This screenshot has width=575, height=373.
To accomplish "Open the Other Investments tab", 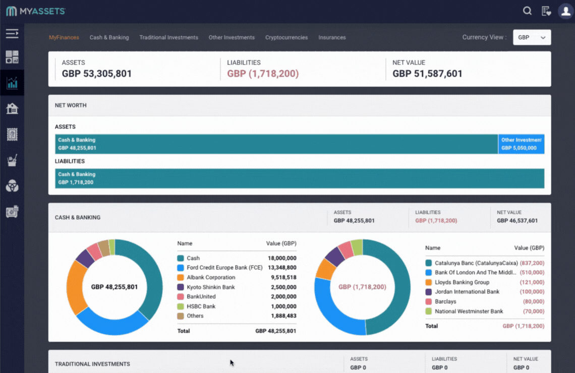I will [232, 37].
